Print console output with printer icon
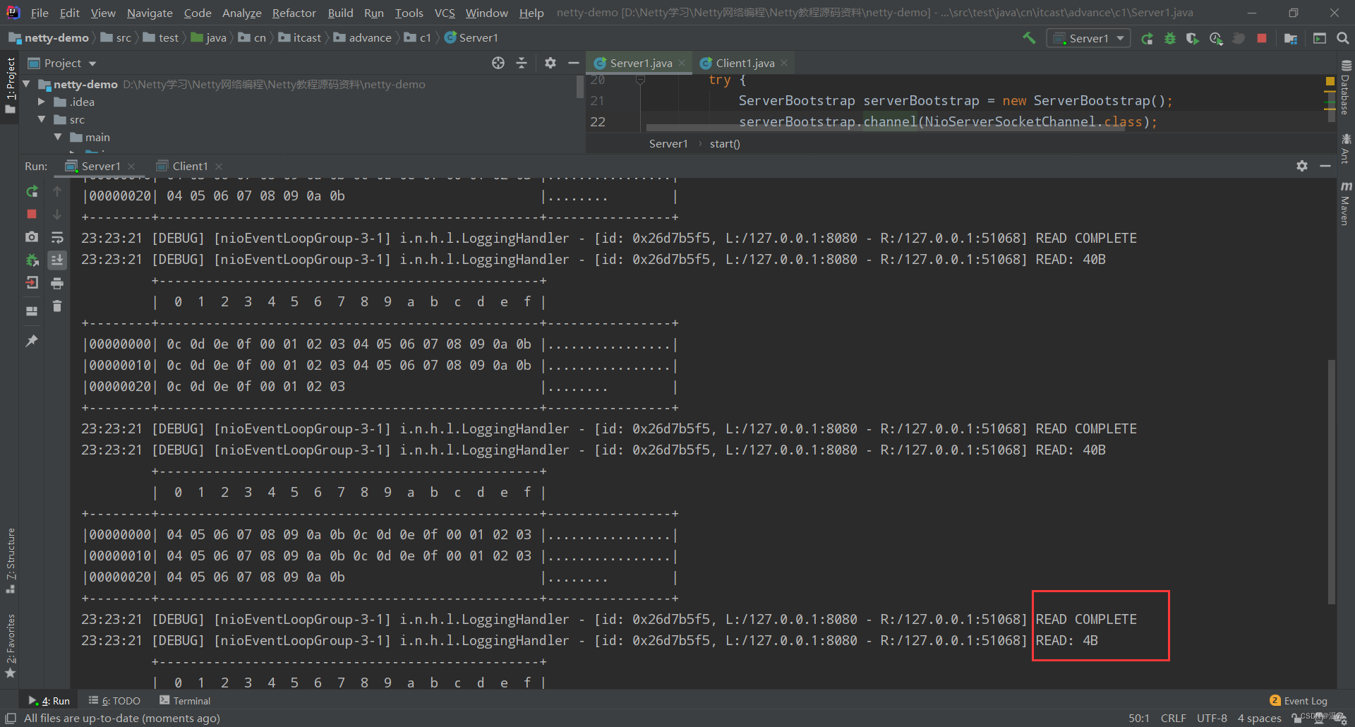The height and width of the screenshot is (727, 1355). pyautogui.click(x=57, y=284)
